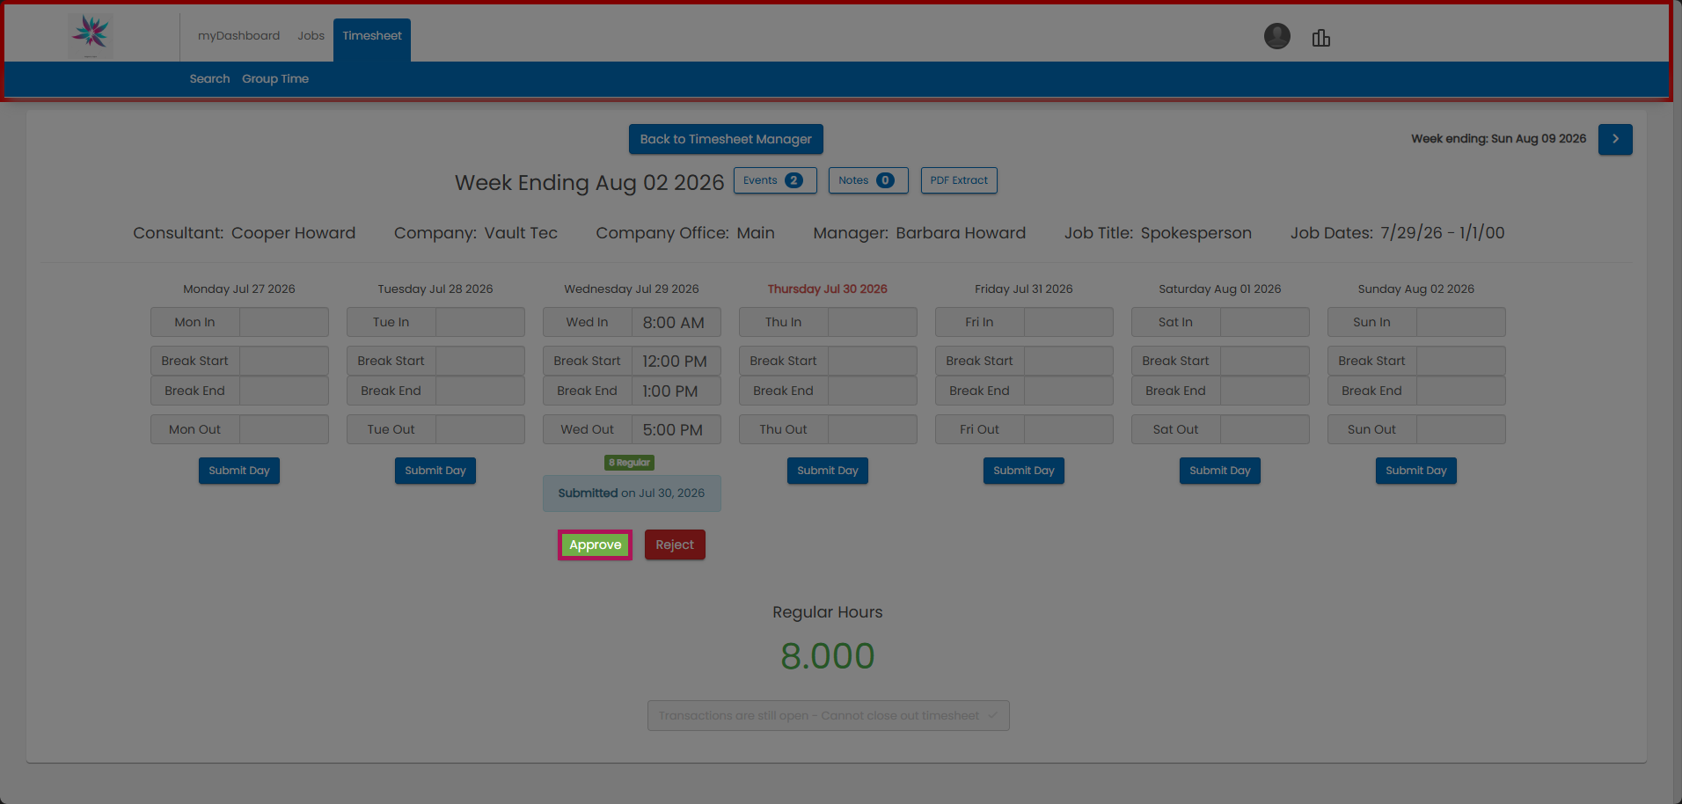Submit Day for Sunday Aug 02
This screenshot has height=804, width=1682.
(x=1416, y=471)
